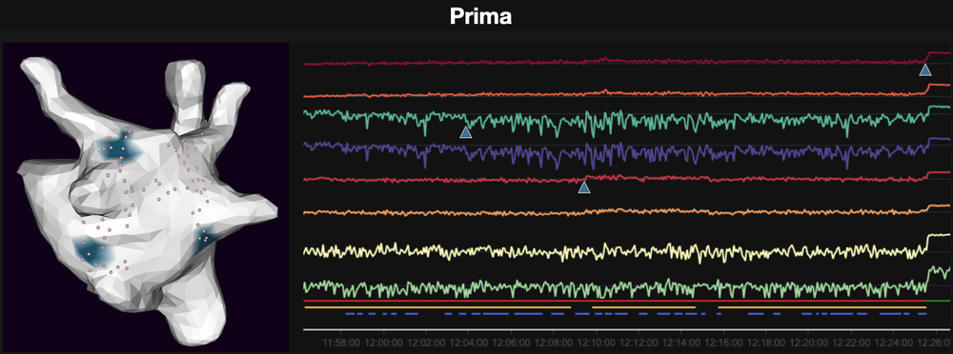953x354 pixels.
Task: Click the white timeline scrub bar above the timestamps
Action: [626, 329]
